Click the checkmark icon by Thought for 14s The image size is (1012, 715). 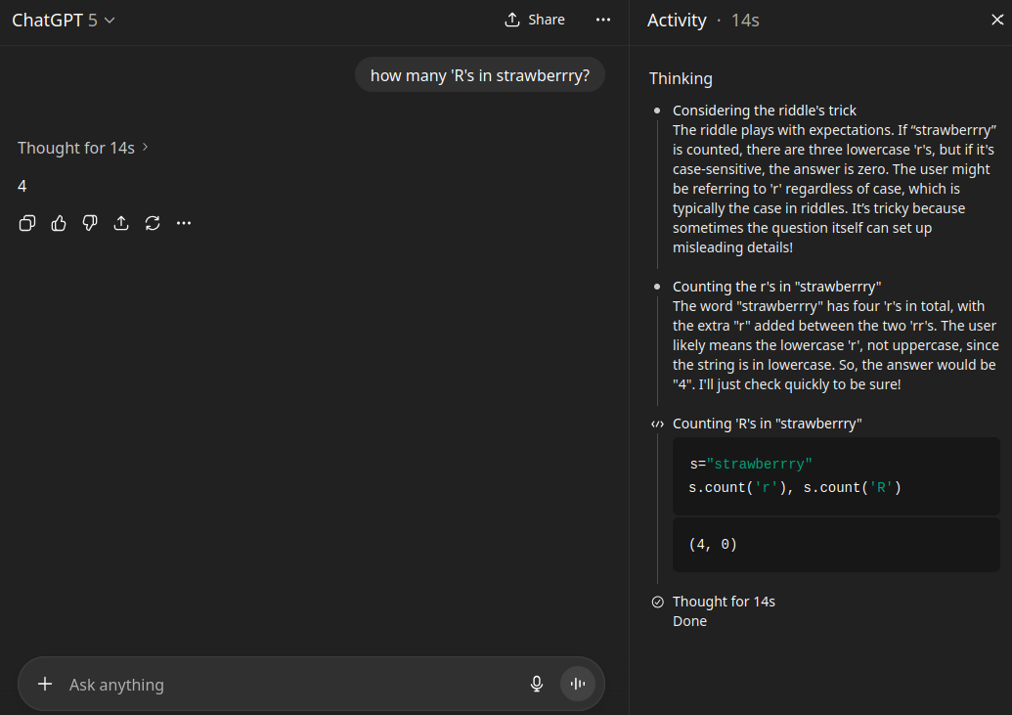[657, 602]
